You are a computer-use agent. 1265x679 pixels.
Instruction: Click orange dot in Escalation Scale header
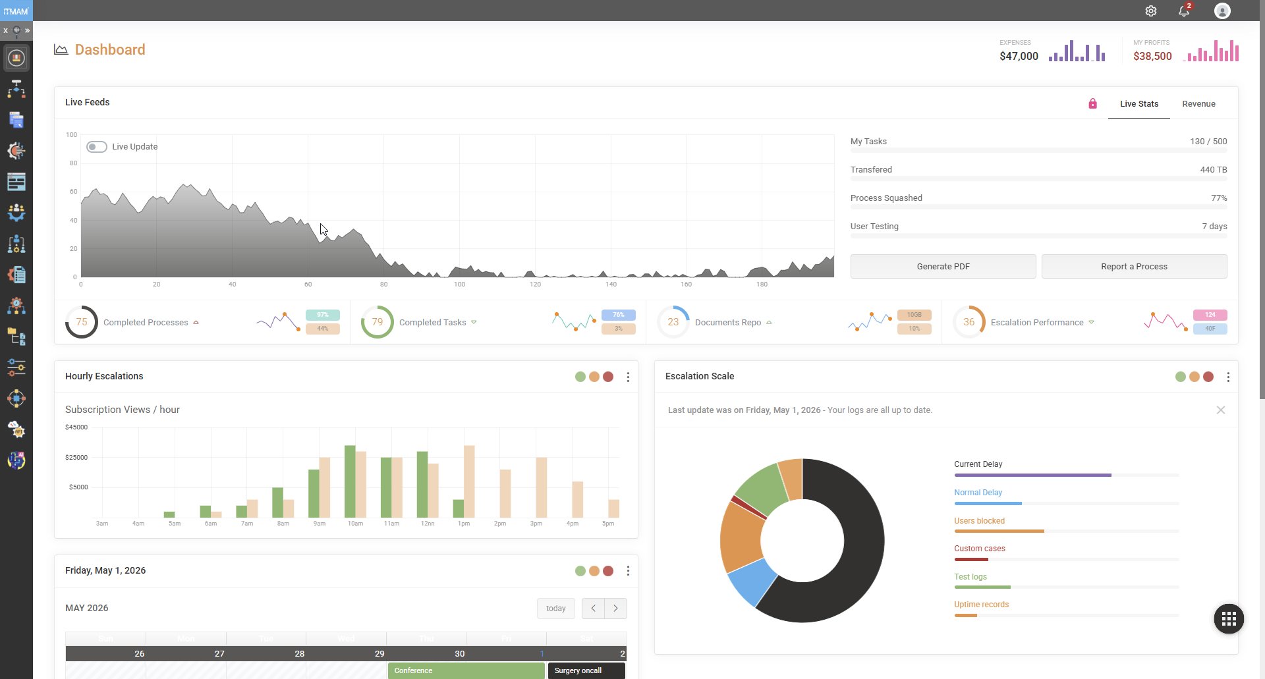click(1195, 377)
